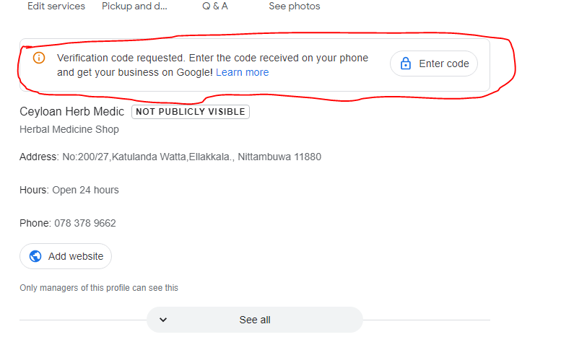Open the Q & A option
Image resolution: width=561 pixels, height=350 pixels.
click(x=215, y=6)
